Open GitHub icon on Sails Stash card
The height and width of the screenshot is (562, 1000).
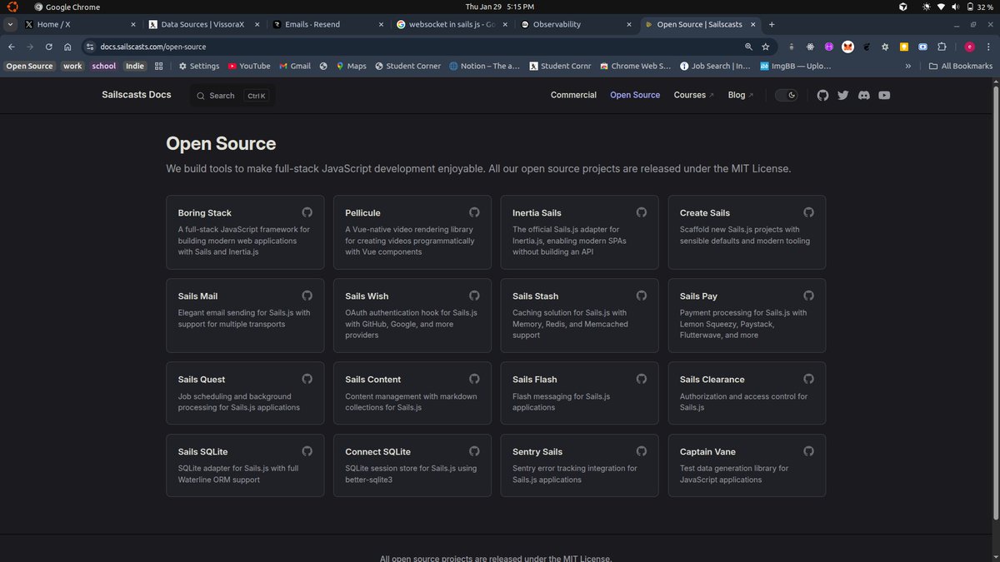pos(642,296)
